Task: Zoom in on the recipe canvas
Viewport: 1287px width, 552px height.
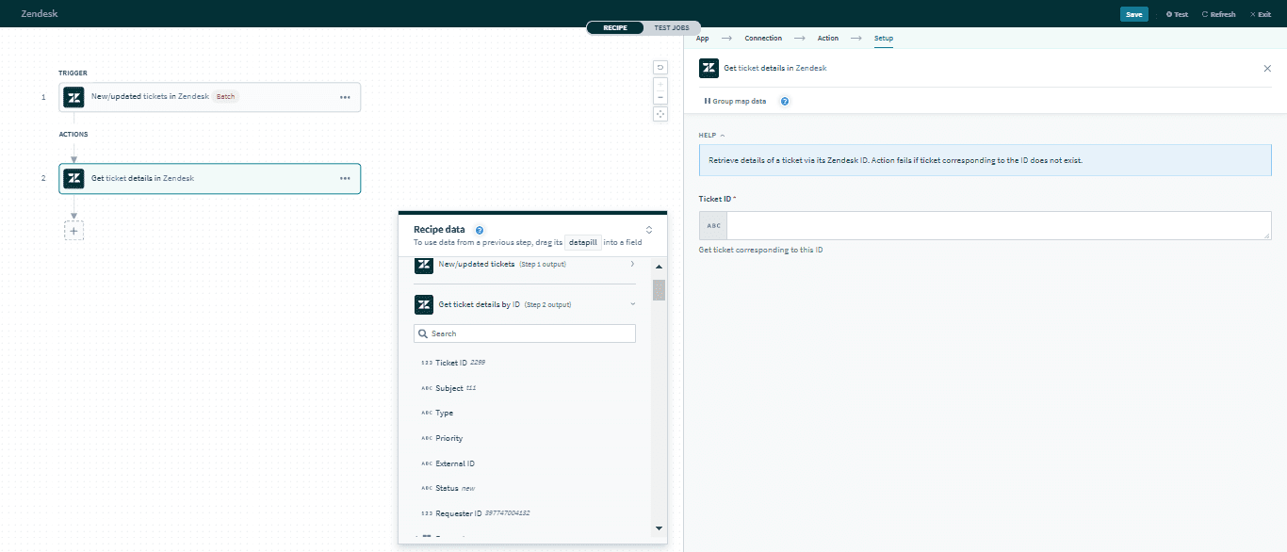Action: 660,83
